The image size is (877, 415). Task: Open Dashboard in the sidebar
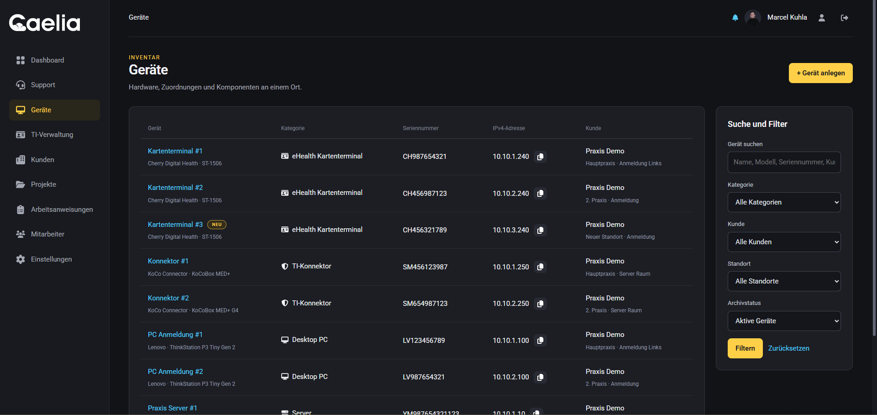[54, 60]
